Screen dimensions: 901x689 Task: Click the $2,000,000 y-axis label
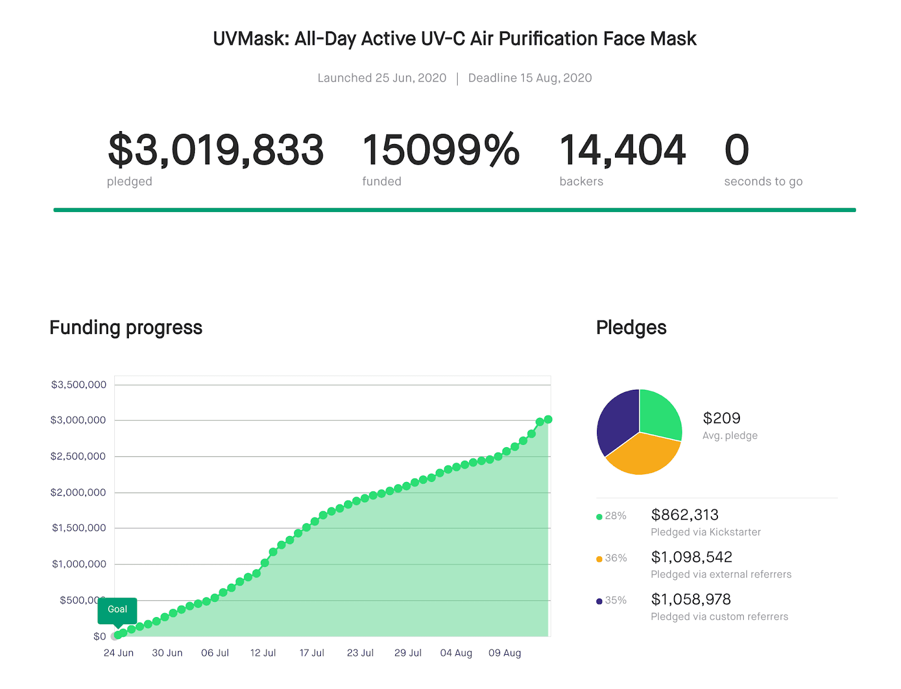(x=78, y=492)
